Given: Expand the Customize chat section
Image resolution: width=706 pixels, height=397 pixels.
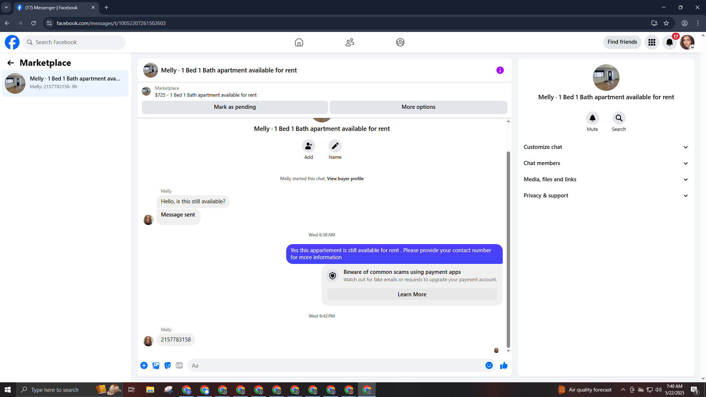Looking at the screenshot, I should (x=606, y=147).
